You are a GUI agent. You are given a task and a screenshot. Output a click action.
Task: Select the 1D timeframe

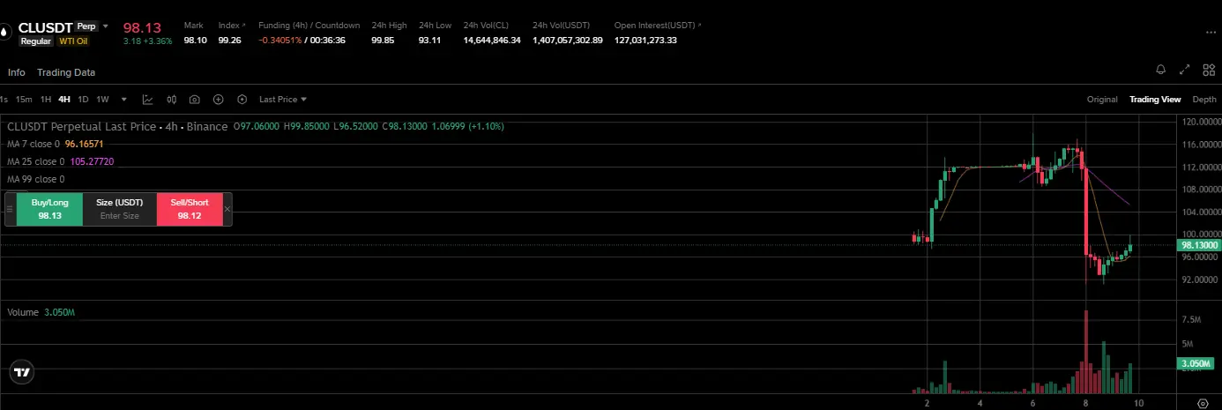(x=83, y=100)
